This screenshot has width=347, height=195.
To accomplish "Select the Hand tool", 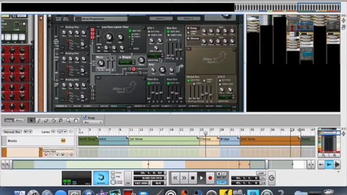I will [76, 120].
